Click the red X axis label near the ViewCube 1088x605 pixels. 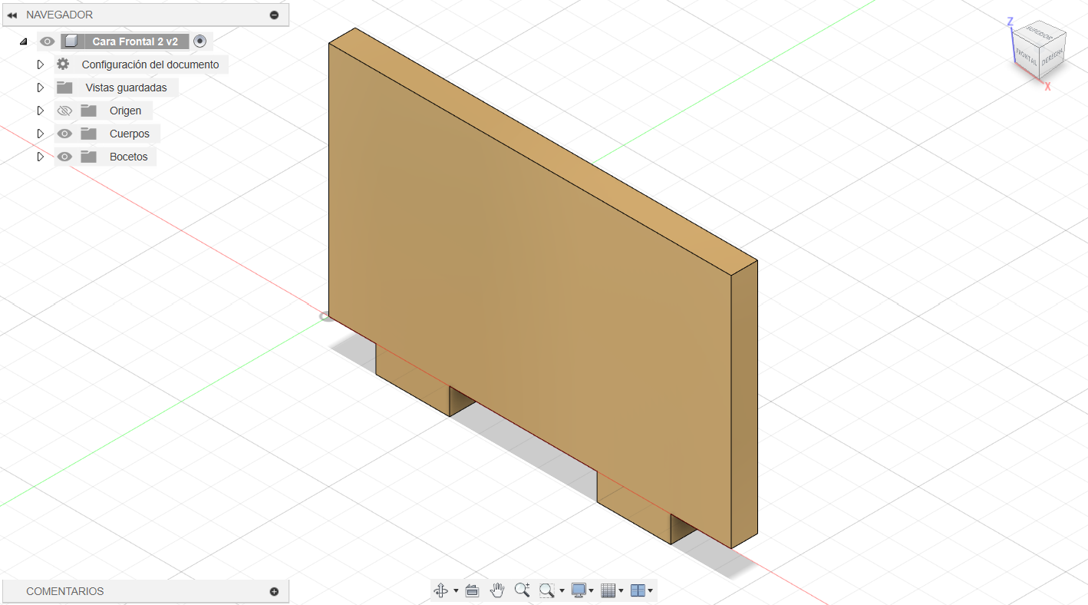[1047, 87]
